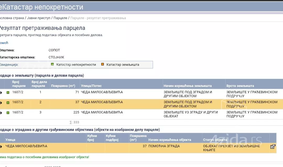Image resolution: width=283 pixels, height=167 pixels.
Task: Click green square icon for parcel part 1
Action: [8, 92]
